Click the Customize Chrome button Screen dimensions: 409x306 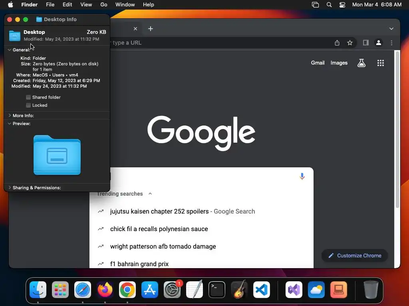[355, 255]
